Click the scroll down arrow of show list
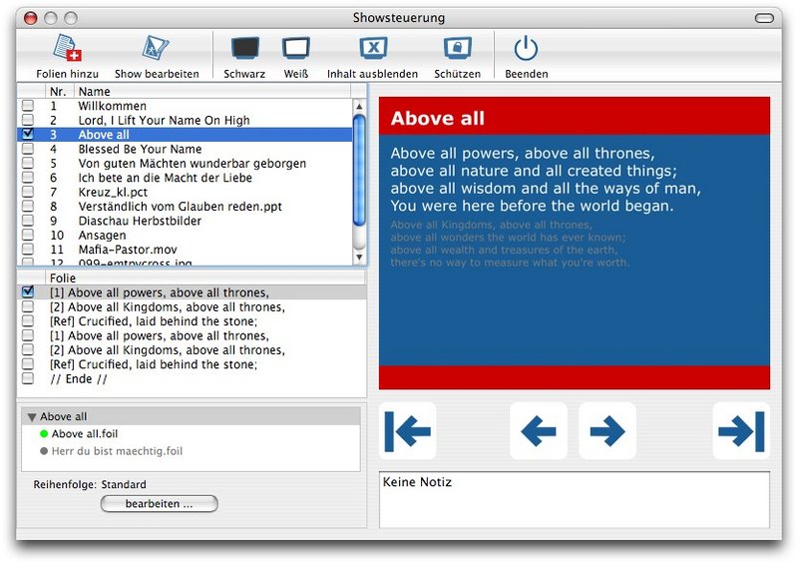Viewport: 798px width, 562px height. [x=359, y=257]
